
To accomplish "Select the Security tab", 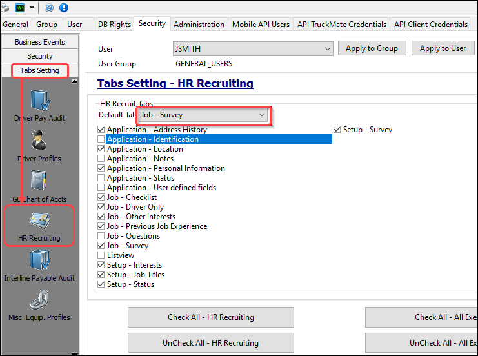I will point(152,23).
